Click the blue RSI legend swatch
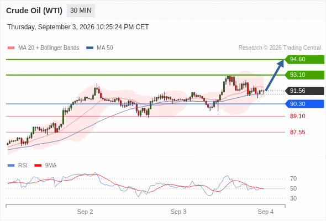Viewport: 326px width, 221px height. [11, 166]
